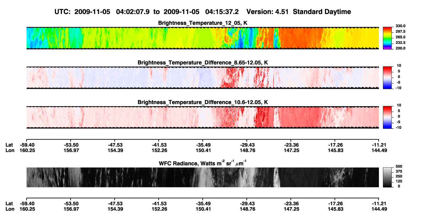Click the 125 tick on WFC colorbar
The height and width of the screenshot is (216, 421).
399,181
